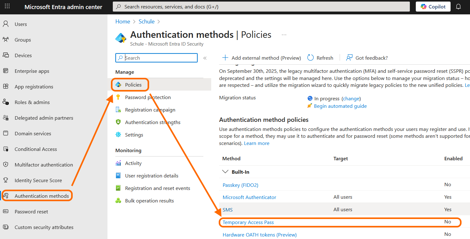Open Conditional Access in left navigation
Viewport: 470px width, 239px height.
[x=36, y=149]
